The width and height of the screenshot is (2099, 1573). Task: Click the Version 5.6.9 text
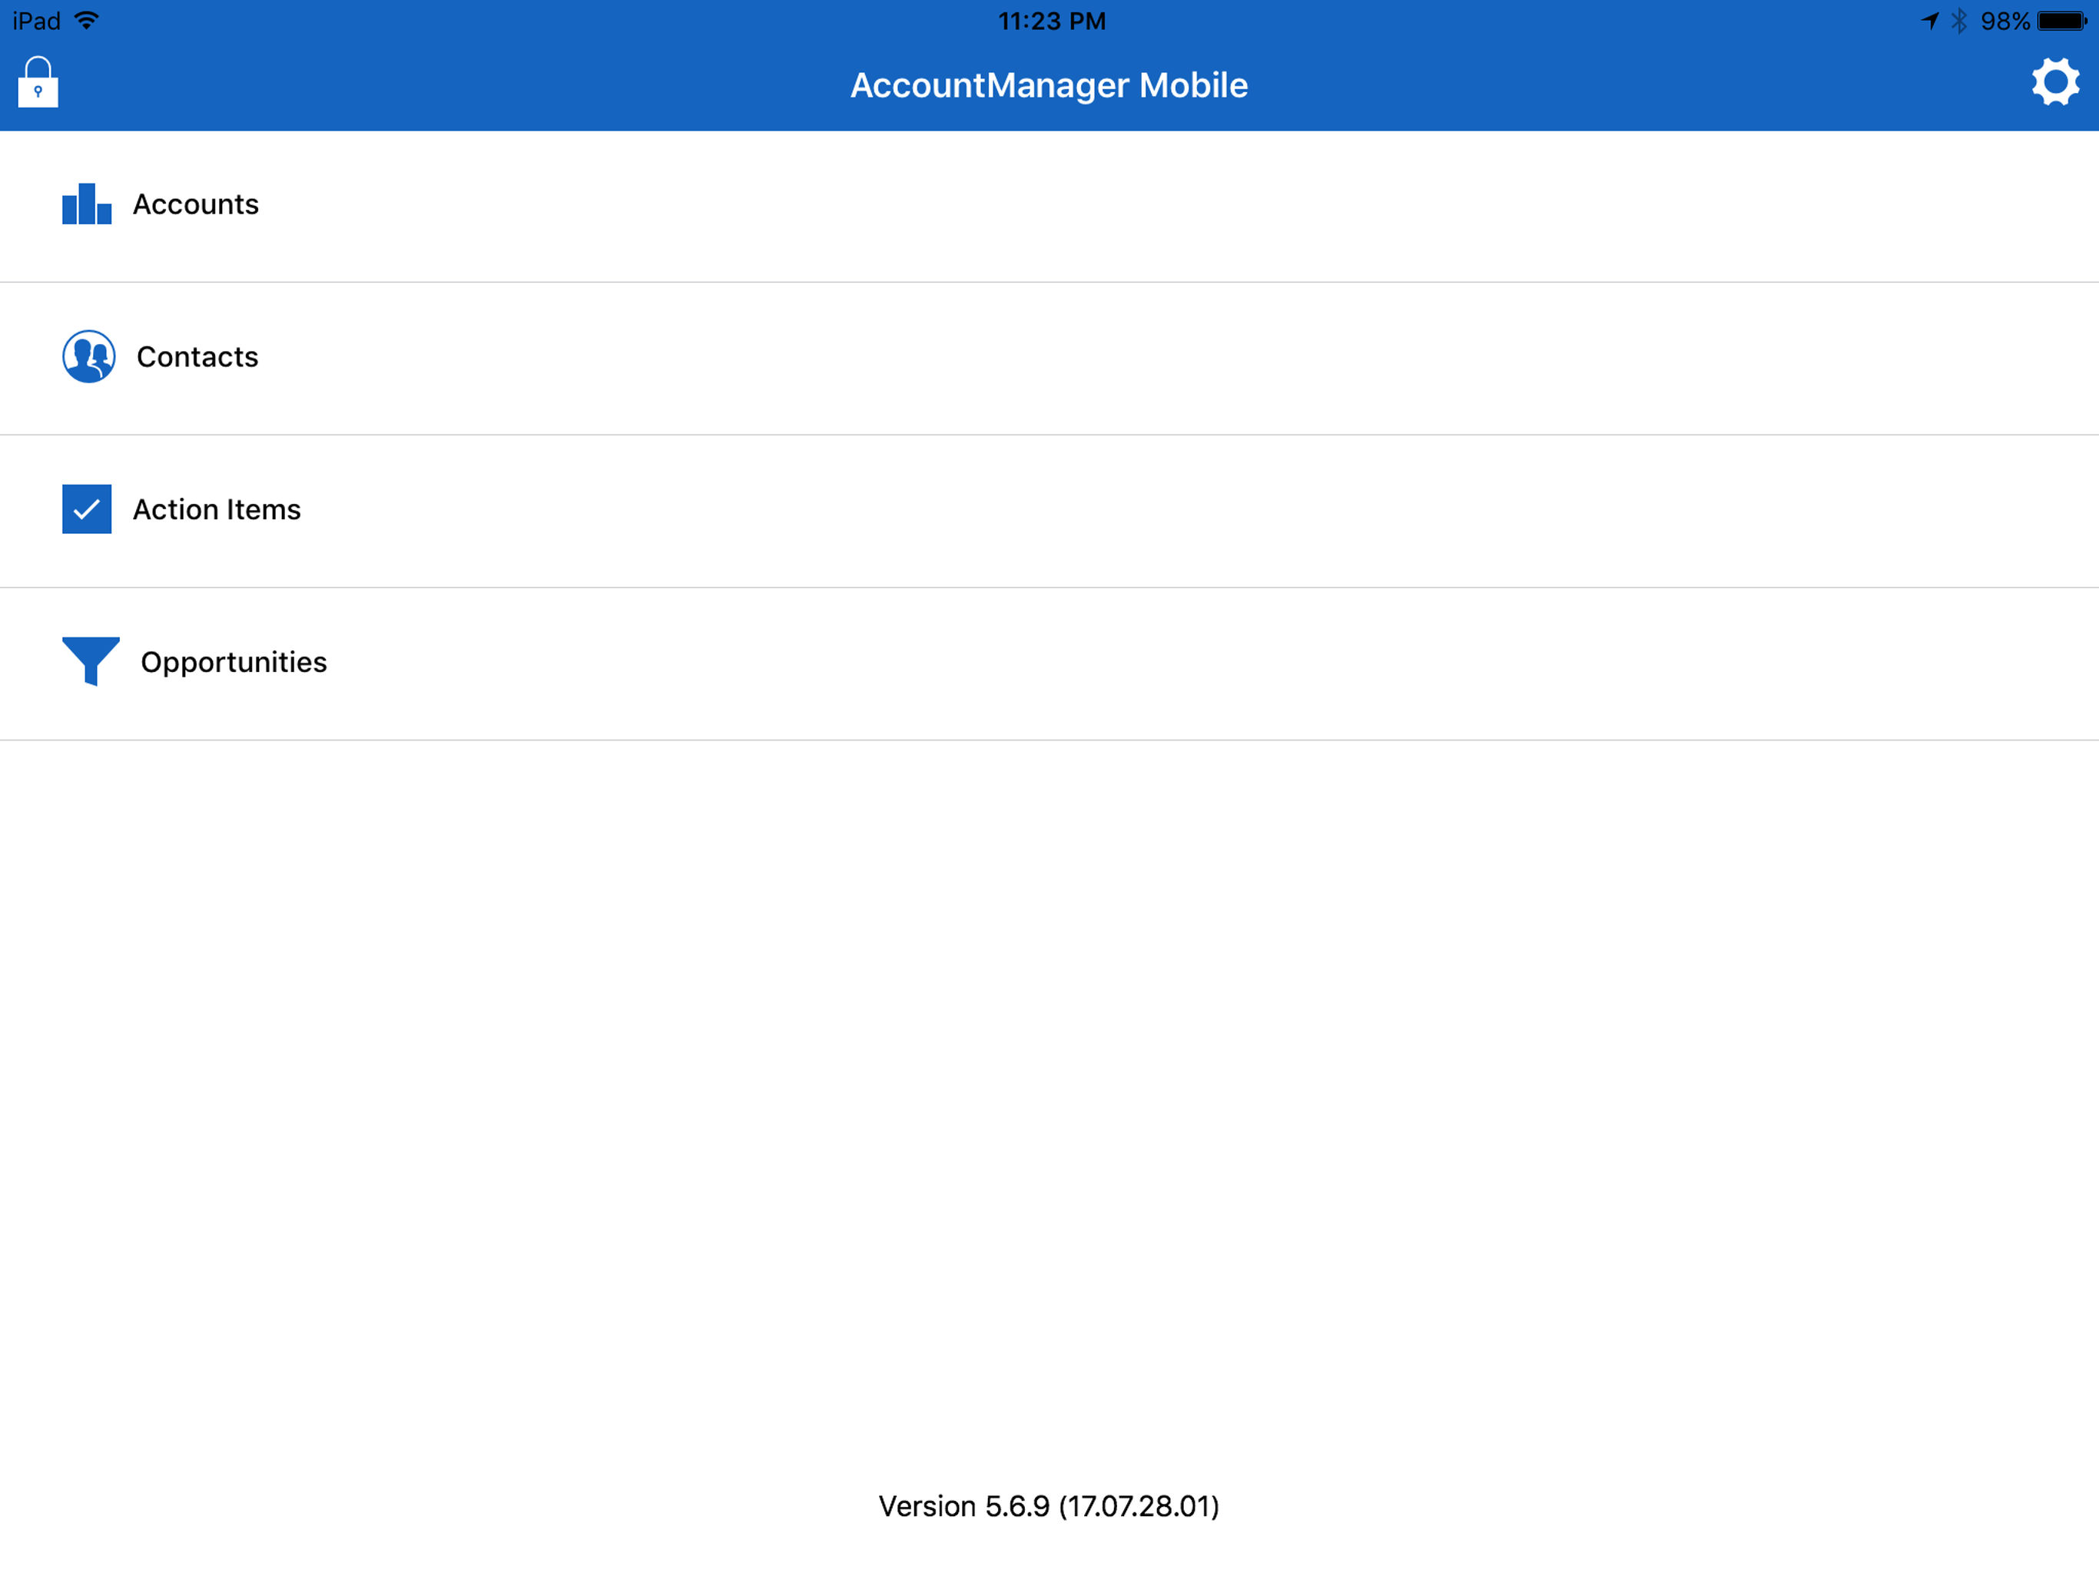pos(1049,1507)
